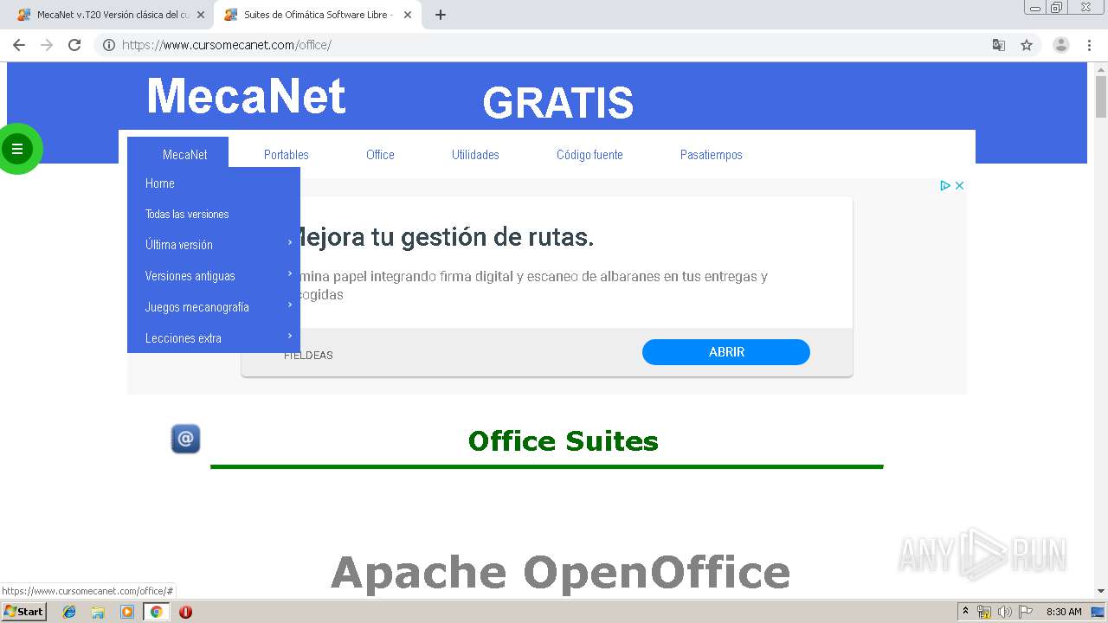Click the Action Center flag tray icon

1026,612
